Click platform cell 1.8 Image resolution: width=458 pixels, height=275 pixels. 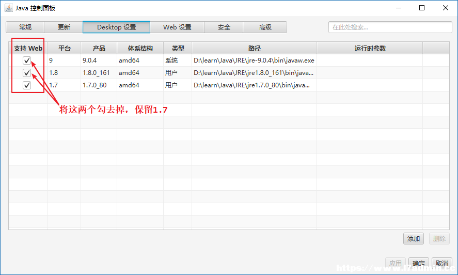point(64,72)
